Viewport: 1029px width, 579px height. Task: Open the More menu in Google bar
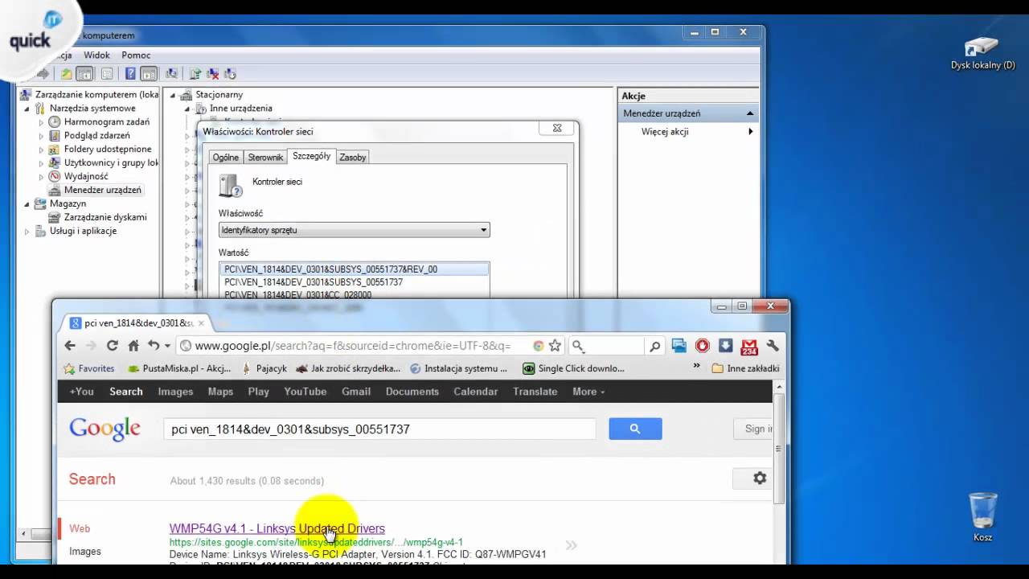tap(588, 392)
